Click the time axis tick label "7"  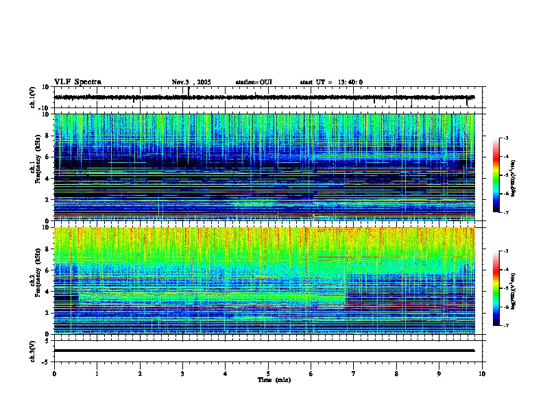(354, 374)
